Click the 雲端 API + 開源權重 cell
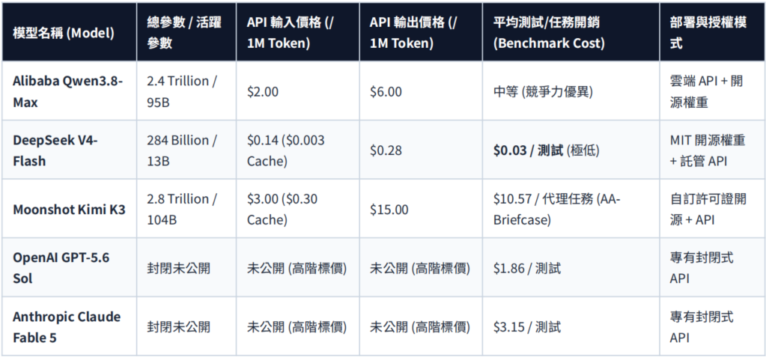766x357 pixels. (x=713, y=91)
